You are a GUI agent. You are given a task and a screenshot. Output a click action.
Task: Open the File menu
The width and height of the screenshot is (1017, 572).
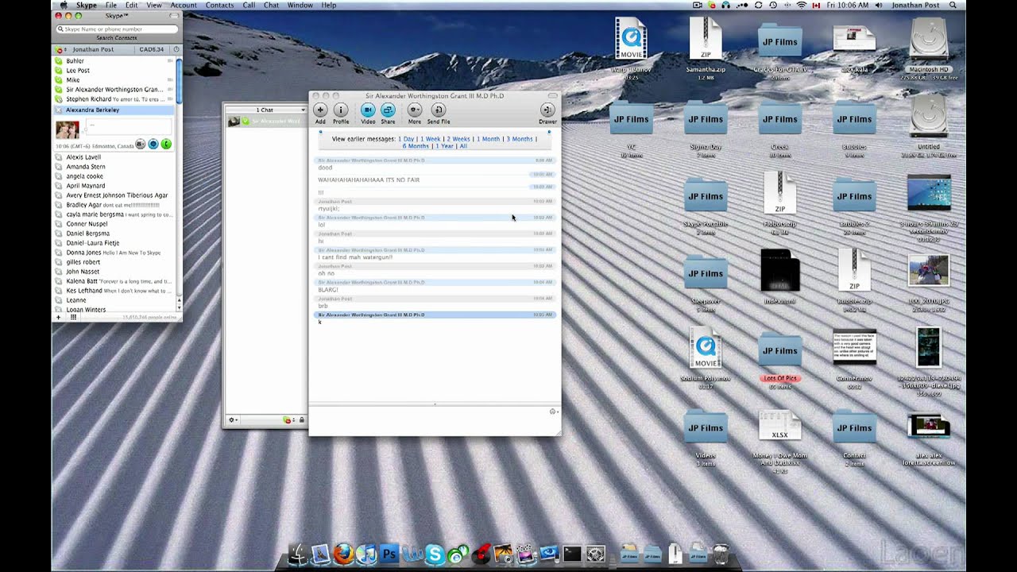tap(111, 5)
